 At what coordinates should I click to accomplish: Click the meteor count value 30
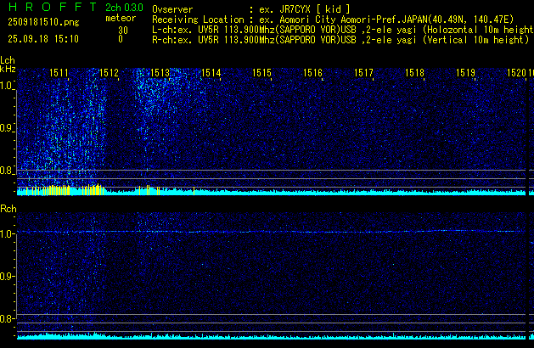(x=123, y=30)
